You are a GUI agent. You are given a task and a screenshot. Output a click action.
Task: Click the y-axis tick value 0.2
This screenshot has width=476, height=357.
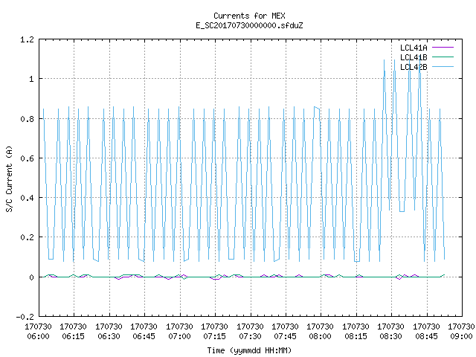point(27,237)
